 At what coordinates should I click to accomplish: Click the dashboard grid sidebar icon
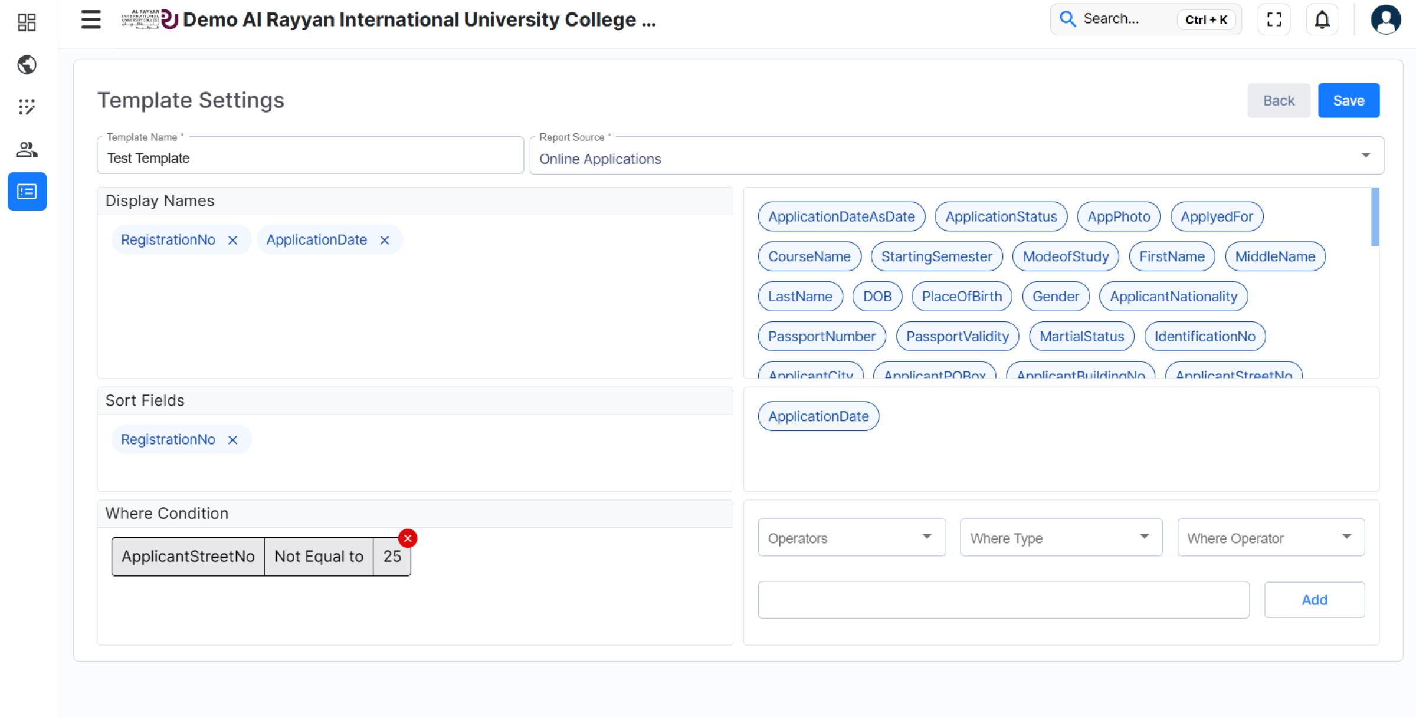[x=27, y=22]
